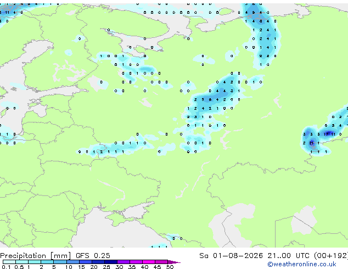
Task: Click the above-50 arrow tip of legend
Action: tap(174, 262)
